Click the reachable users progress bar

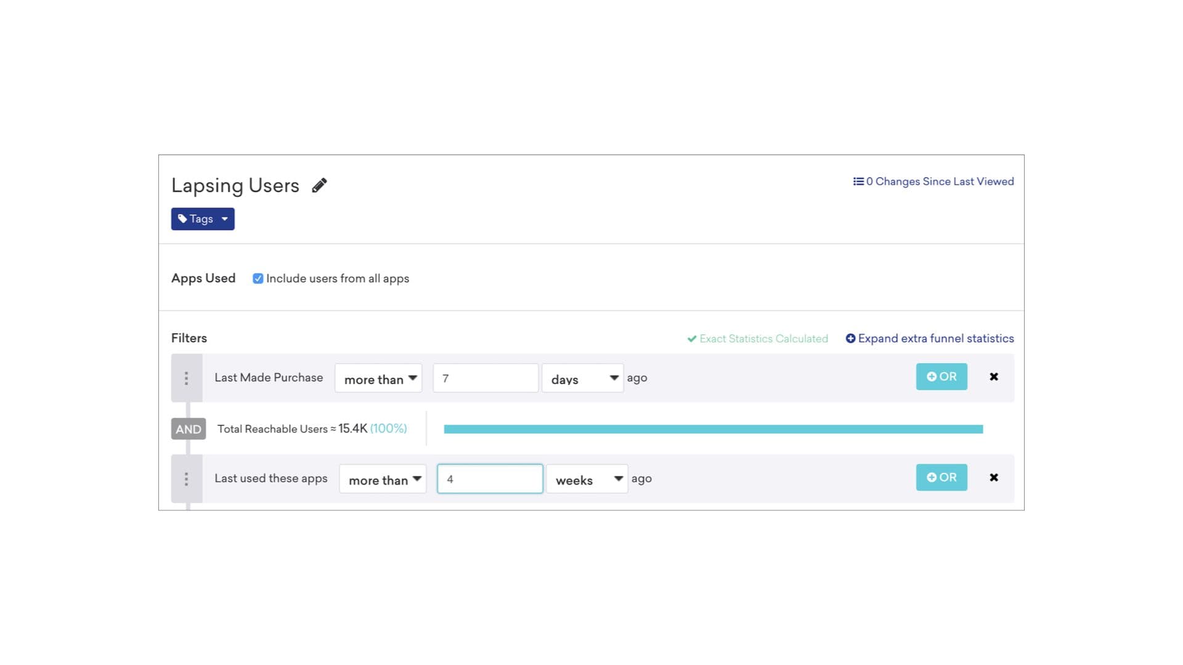pyautogui.click(x=713, y=429)
